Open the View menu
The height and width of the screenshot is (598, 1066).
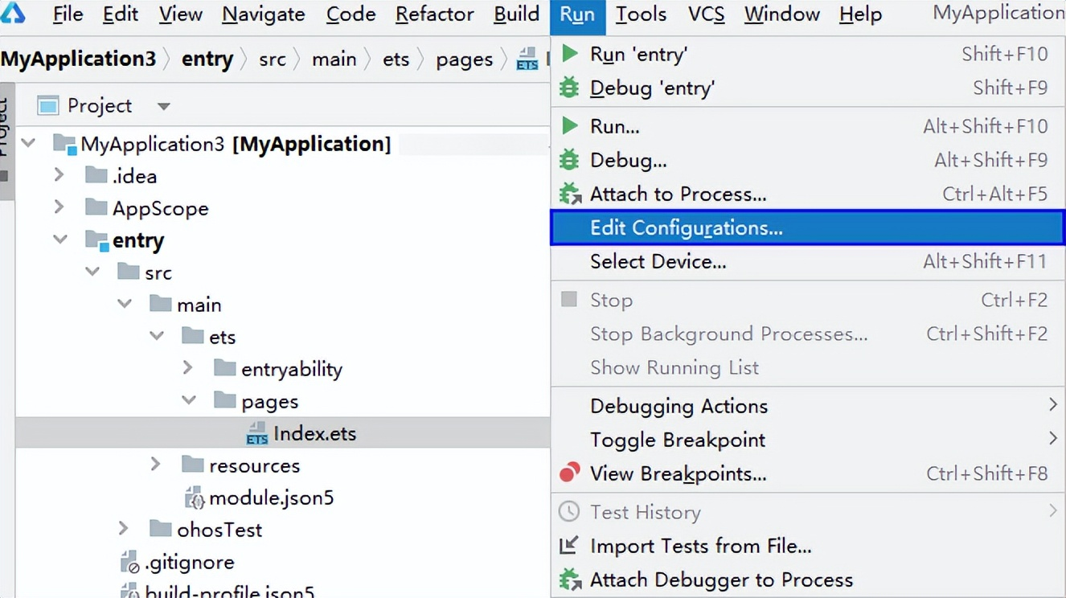coord(181,14)
